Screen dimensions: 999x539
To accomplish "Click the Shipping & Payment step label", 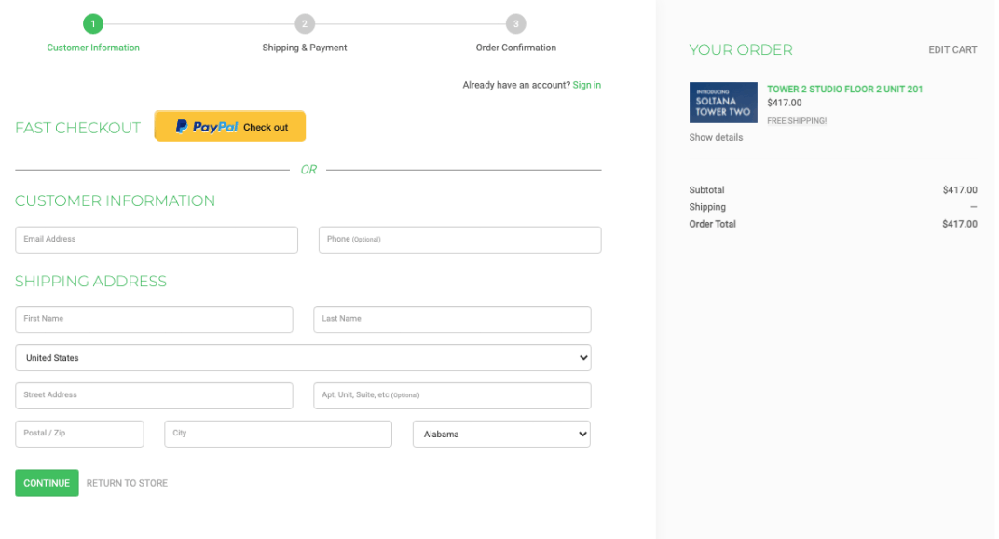I will [305, 48].
